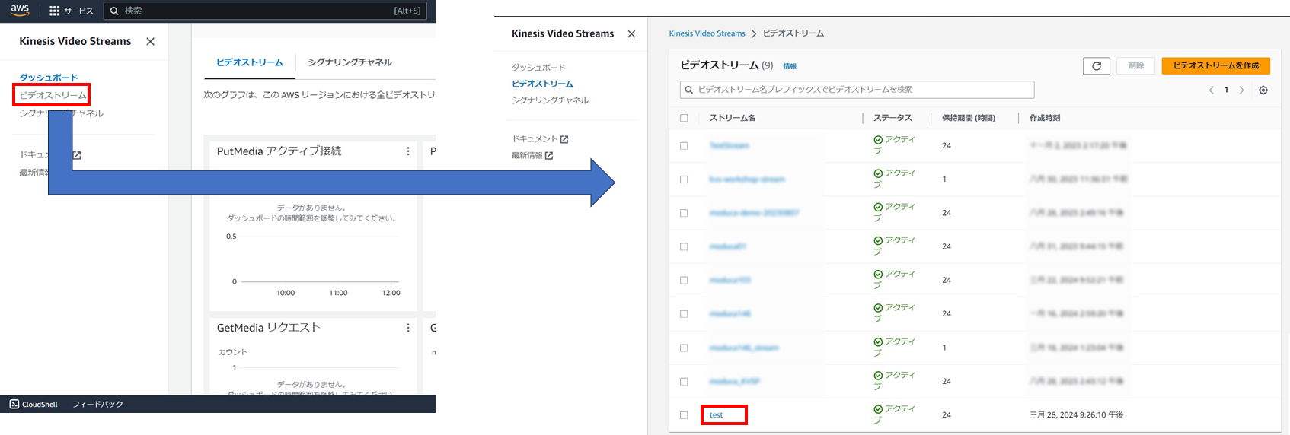Go to the Kinesis Video Streams breadcrumb
Image resolution: width=1290 pixels, height=435 pixels.
point(707,33)
